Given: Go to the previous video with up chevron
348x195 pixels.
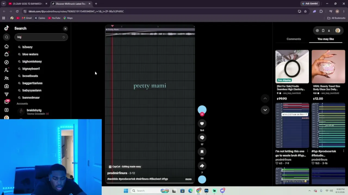Looking at the screenshot, I should pos(265,98).
